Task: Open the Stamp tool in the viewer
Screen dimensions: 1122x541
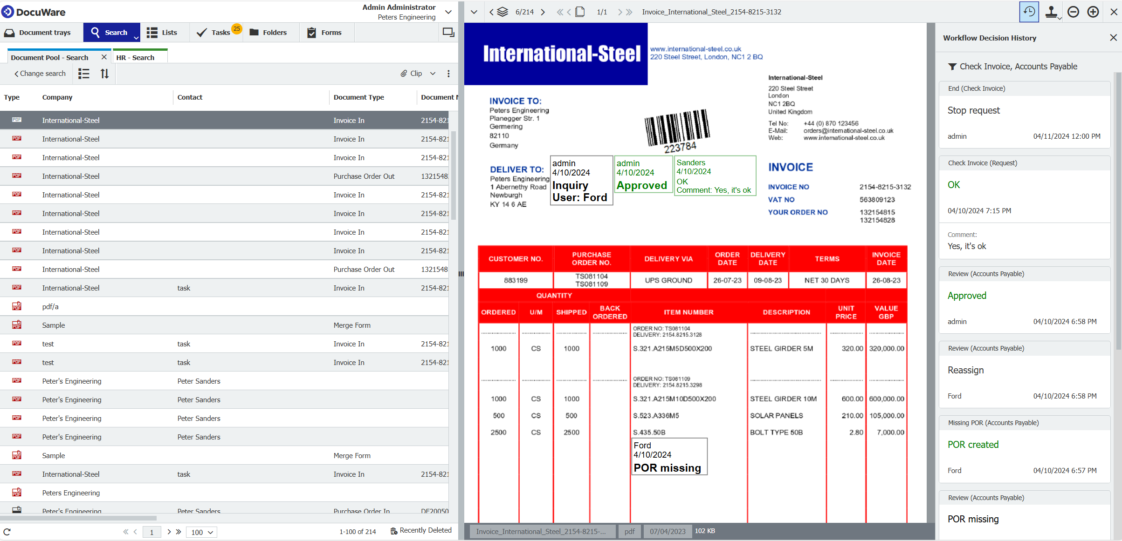Action: coord(1050,12)
